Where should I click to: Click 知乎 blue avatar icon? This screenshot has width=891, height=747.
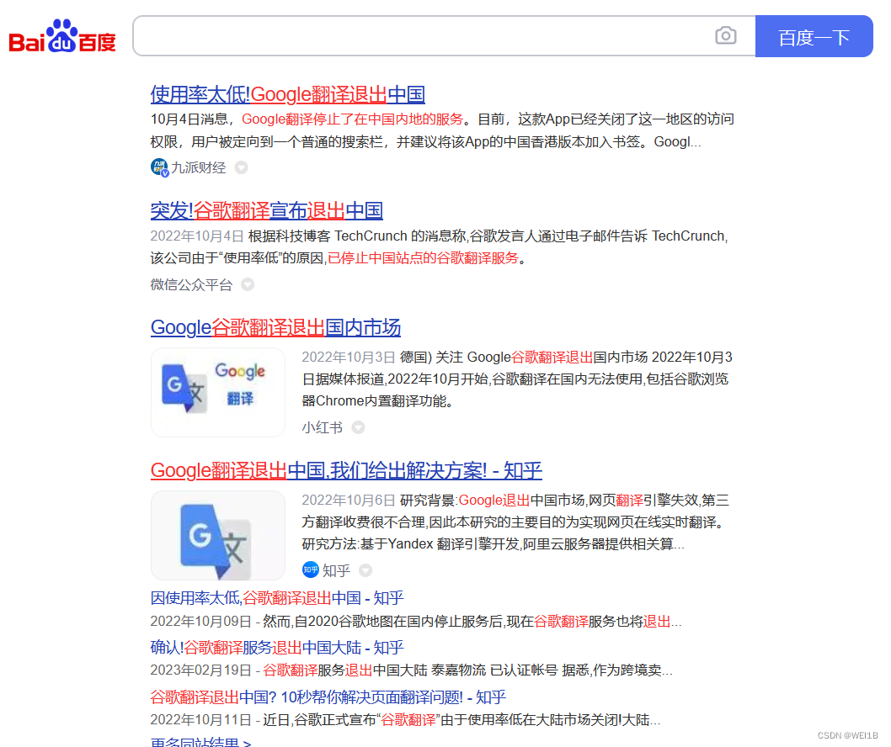[x=310, y=570]
